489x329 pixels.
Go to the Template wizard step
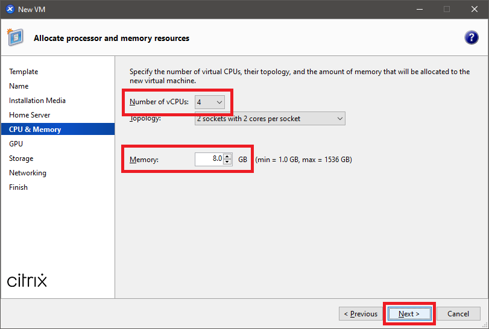(24, 72)
